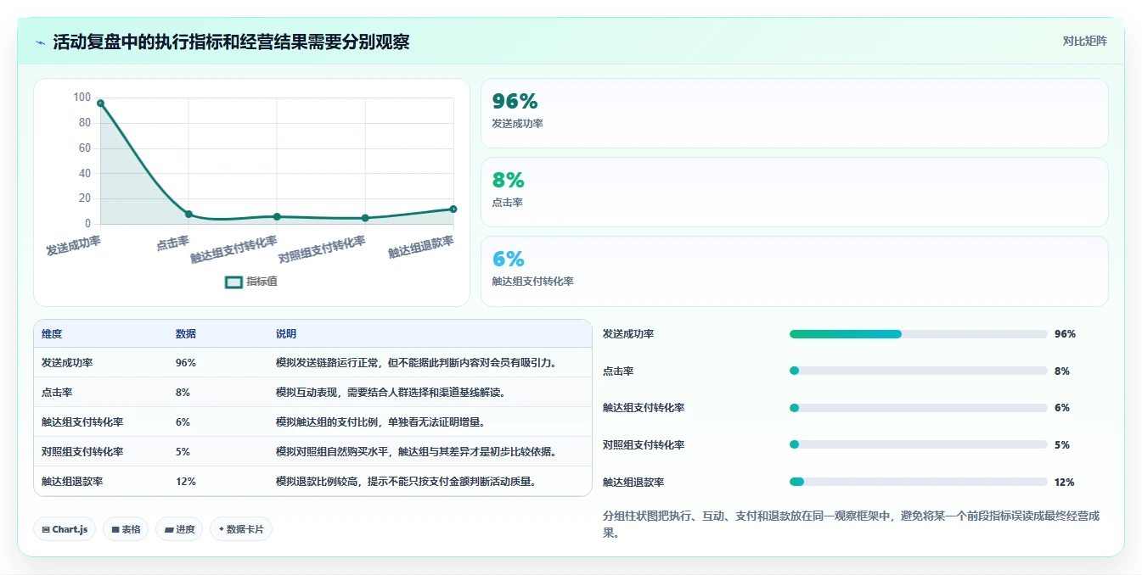1142x575 pixels.
Task: Click the 维度 table column header
Action: 52,334
